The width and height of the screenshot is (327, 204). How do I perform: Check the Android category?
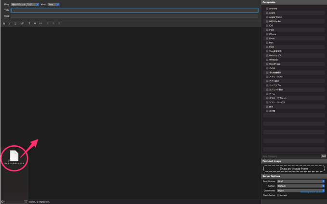[x=267, y=9]
